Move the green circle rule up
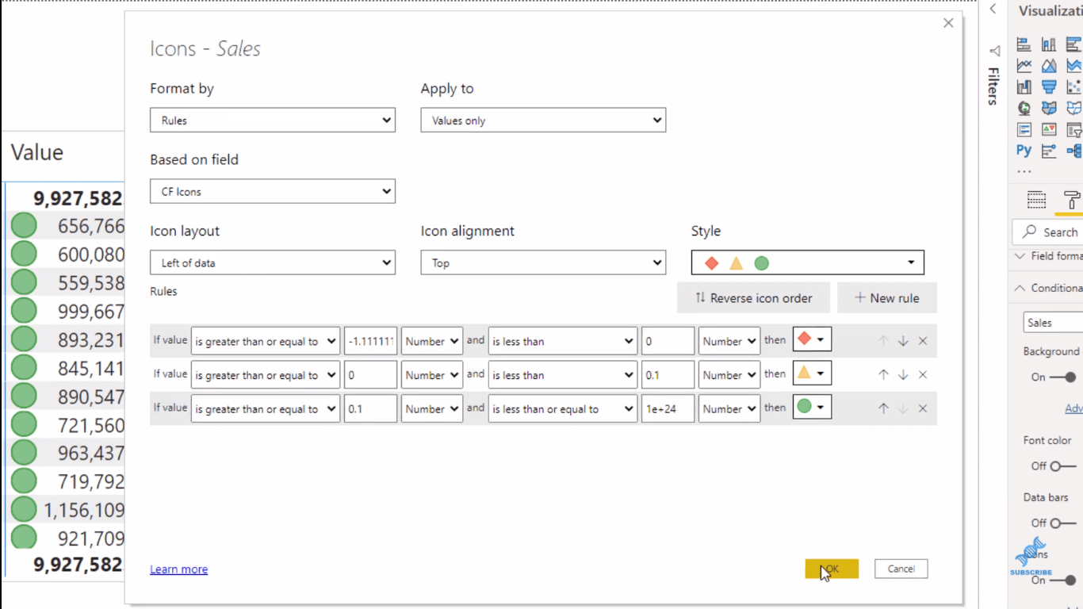 pos(883,409)
